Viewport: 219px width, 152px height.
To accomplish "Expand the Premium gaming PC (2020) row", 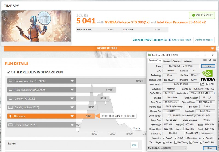I will click(72, 81).
